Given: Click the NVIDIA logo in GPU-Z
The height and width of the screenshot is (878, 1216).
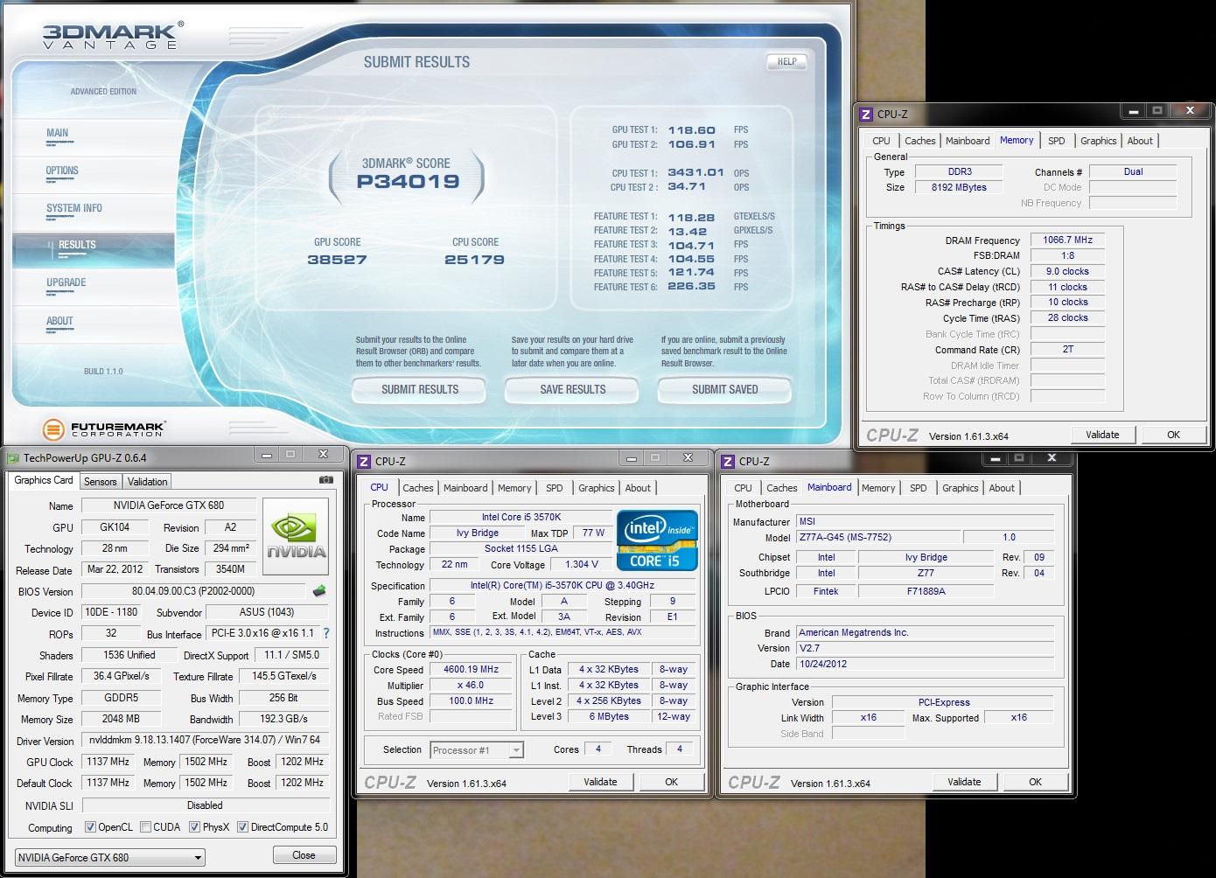Looking at the screenshot, I should coord(297,538).
